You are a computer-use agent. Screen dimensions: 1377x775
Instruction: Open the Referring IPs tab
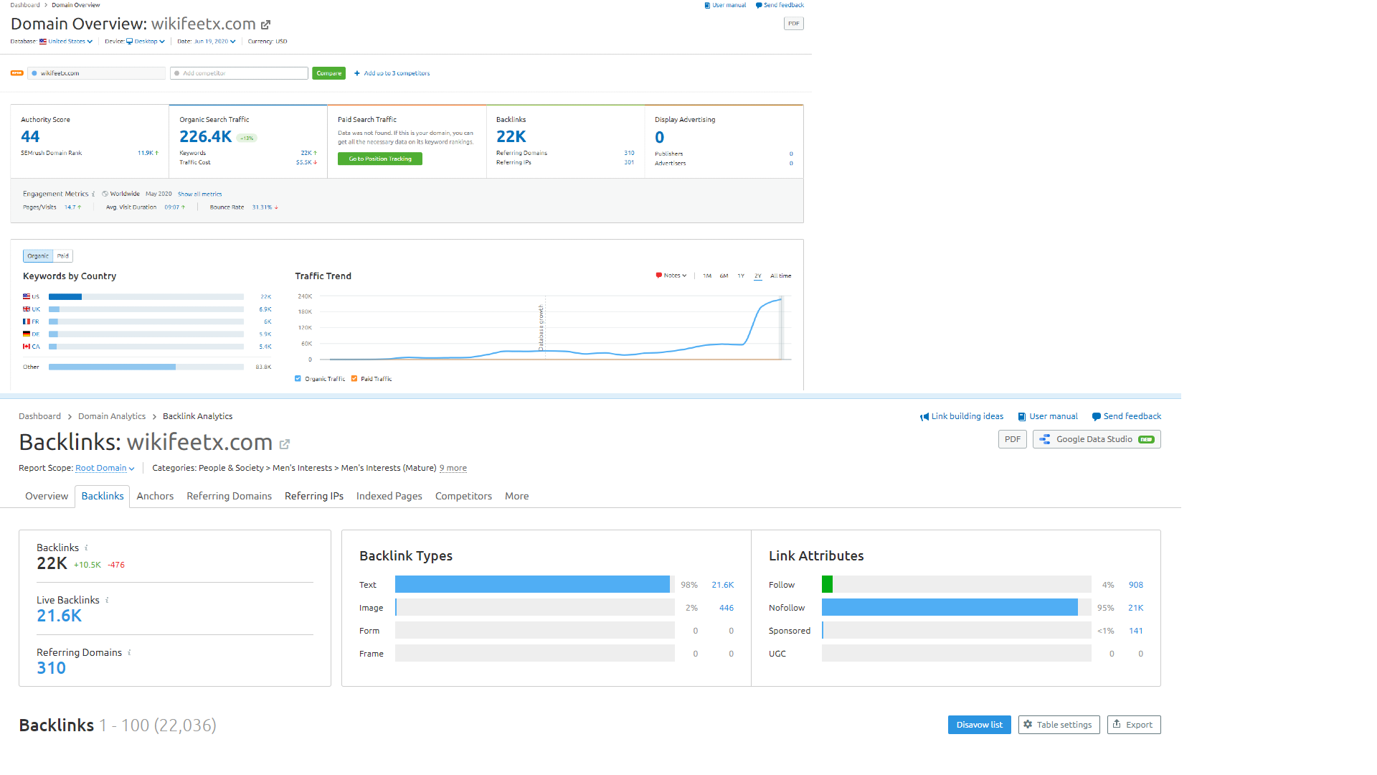point(314,497)
